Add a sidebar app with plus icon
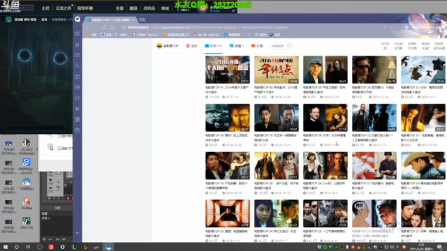The width and height of the screenshot is (447, 251). pos(78,232)
